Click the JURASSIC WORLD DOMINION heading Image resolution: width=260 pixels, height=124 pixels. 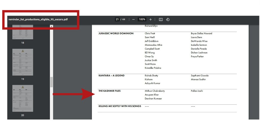pyautogui.click(x=116, y=33)
